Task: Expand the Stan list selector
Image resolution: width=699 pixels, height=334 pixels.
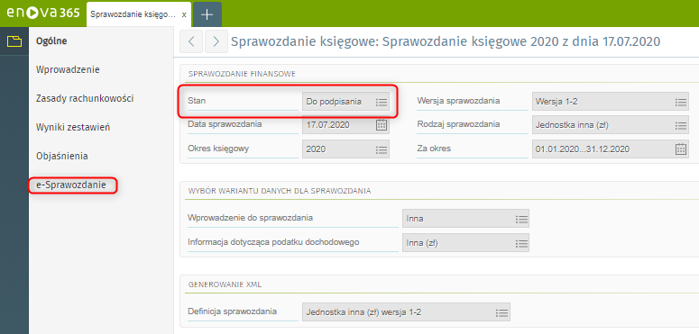Action: click(x=382, y=102)
